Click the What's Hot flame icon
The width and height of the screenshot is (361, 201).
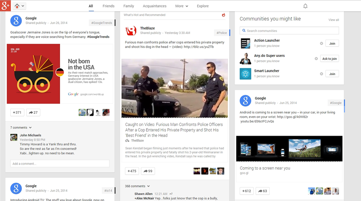click(223, 15)
